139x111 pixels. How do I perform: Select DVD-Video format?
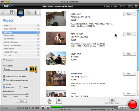pyautogui.click(x=21, y=32)
